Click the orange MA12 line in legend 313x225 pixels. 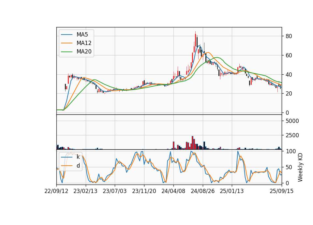point(67,43)
